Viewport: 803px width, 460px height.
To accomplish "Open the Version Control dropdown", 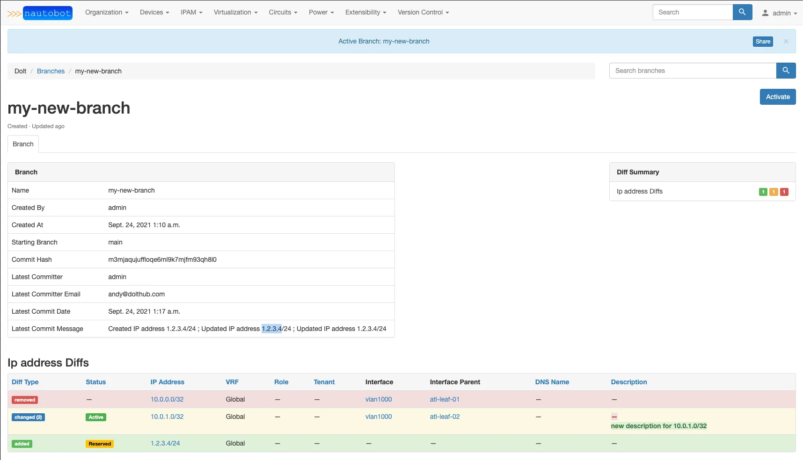I will pyautogui.click(x=423, y=12).
